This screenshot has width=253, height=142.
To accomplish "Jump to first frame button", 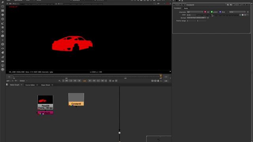I will pyautogui.click(x=67, y=81).
